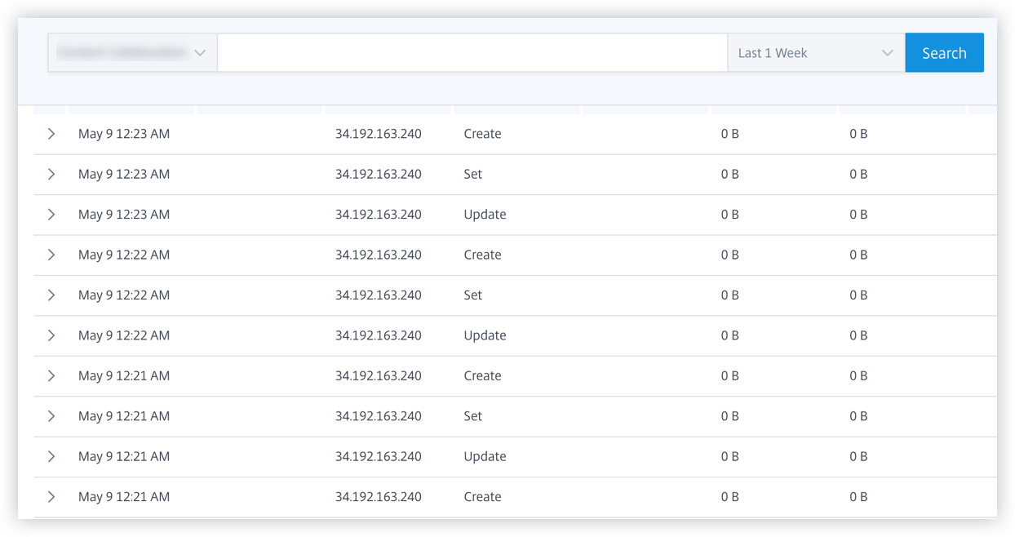Expand the 12:22 AM Create row

[51, 255]
